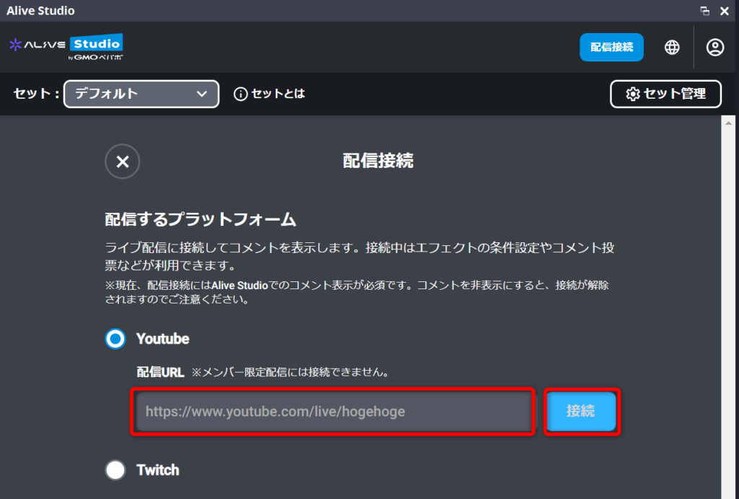The image size is (739, 499).
Task: Click the Twitch platform label
Action: click(x=158, y=470)
